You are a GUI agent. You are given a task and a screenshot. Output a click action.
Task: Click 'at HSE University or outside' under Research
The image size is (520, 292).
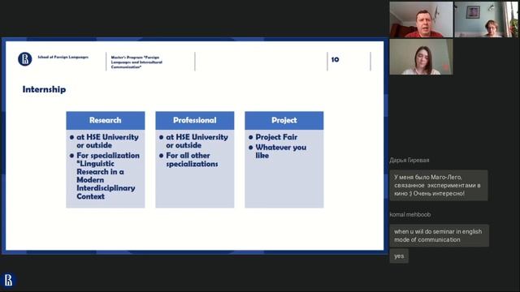pos(107,141)
